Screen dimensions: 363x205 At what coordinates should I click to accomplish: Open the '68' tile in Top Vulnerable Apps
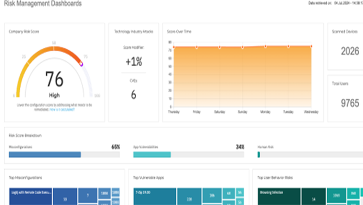(x=229, y=193)
